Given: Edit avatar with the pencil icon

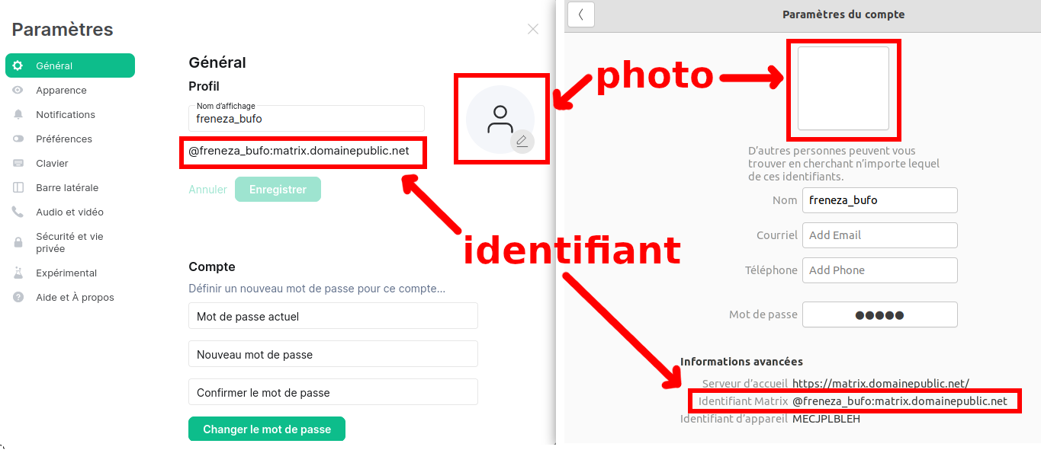Looking at the screenshot, I should pos(522,141).
